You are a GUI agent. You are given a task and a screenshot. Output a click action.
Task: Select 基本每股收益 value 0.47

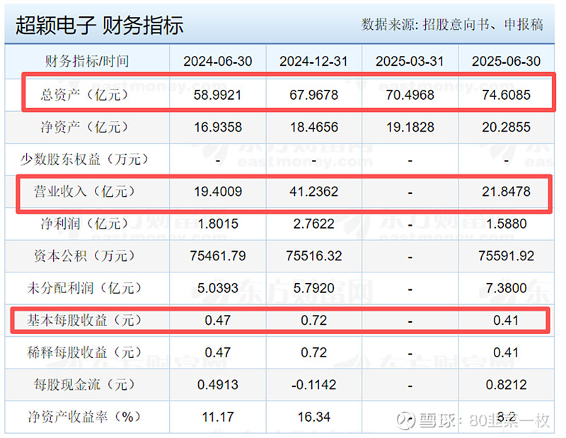point(218,321)
